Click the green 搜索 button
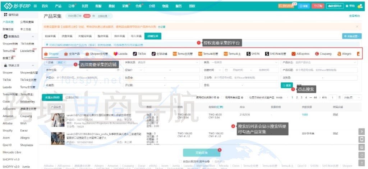 [x=286, y=85]
